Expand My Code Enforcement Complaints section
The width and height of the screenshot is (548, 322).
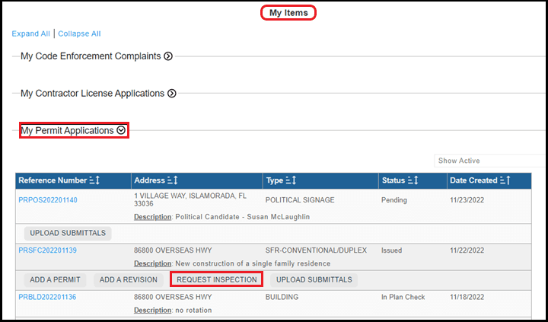point(168,56)
